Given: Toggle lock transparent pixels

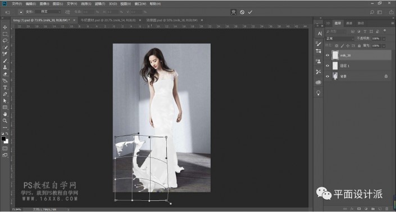Looking at the screenshot, I should click(x=336, y=46).
